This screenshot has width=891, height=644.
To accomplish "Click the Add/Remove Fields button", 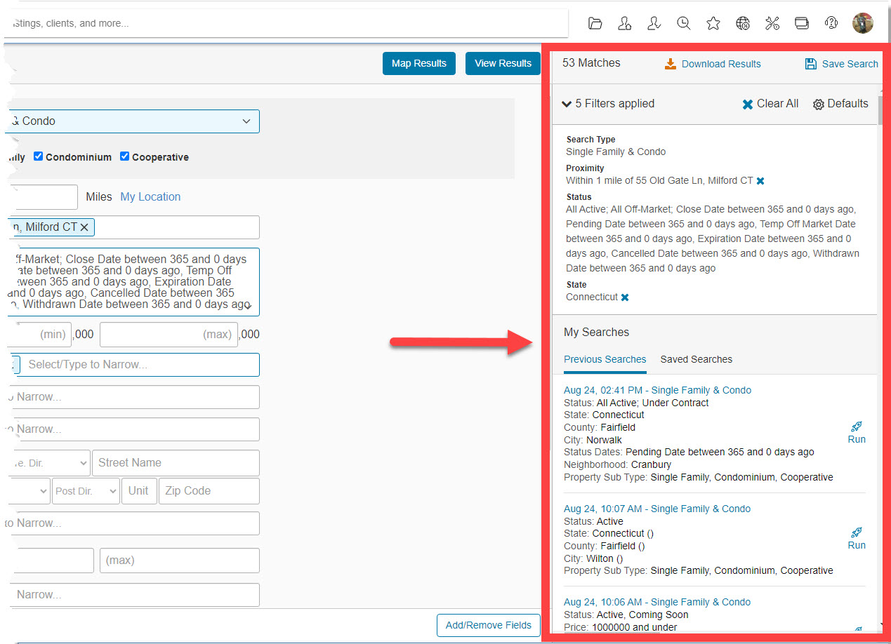I will pos(489,625).
